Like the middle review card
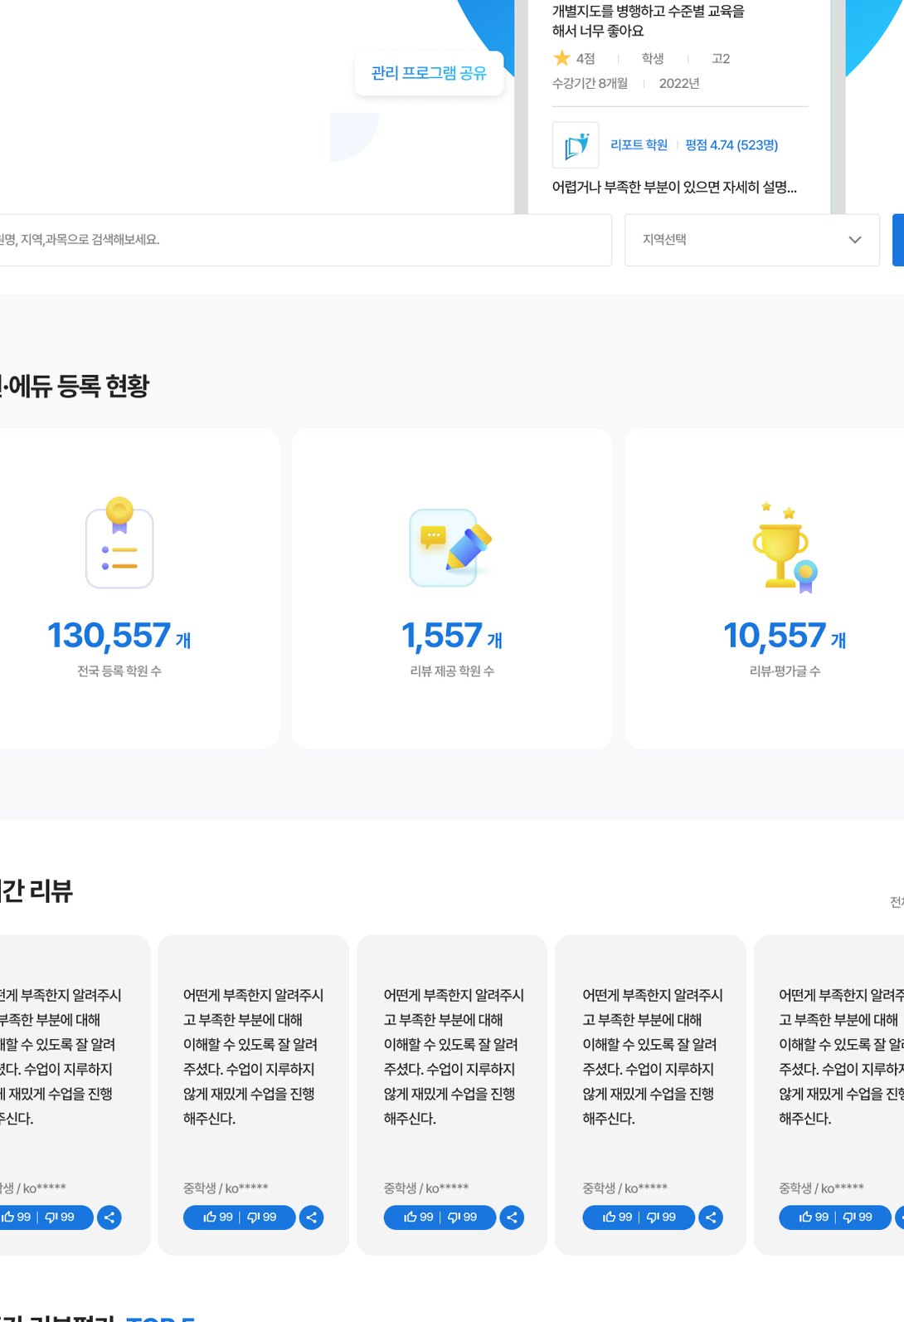The height and width of the screenshot is (1322, 904). click(419, 1217)
